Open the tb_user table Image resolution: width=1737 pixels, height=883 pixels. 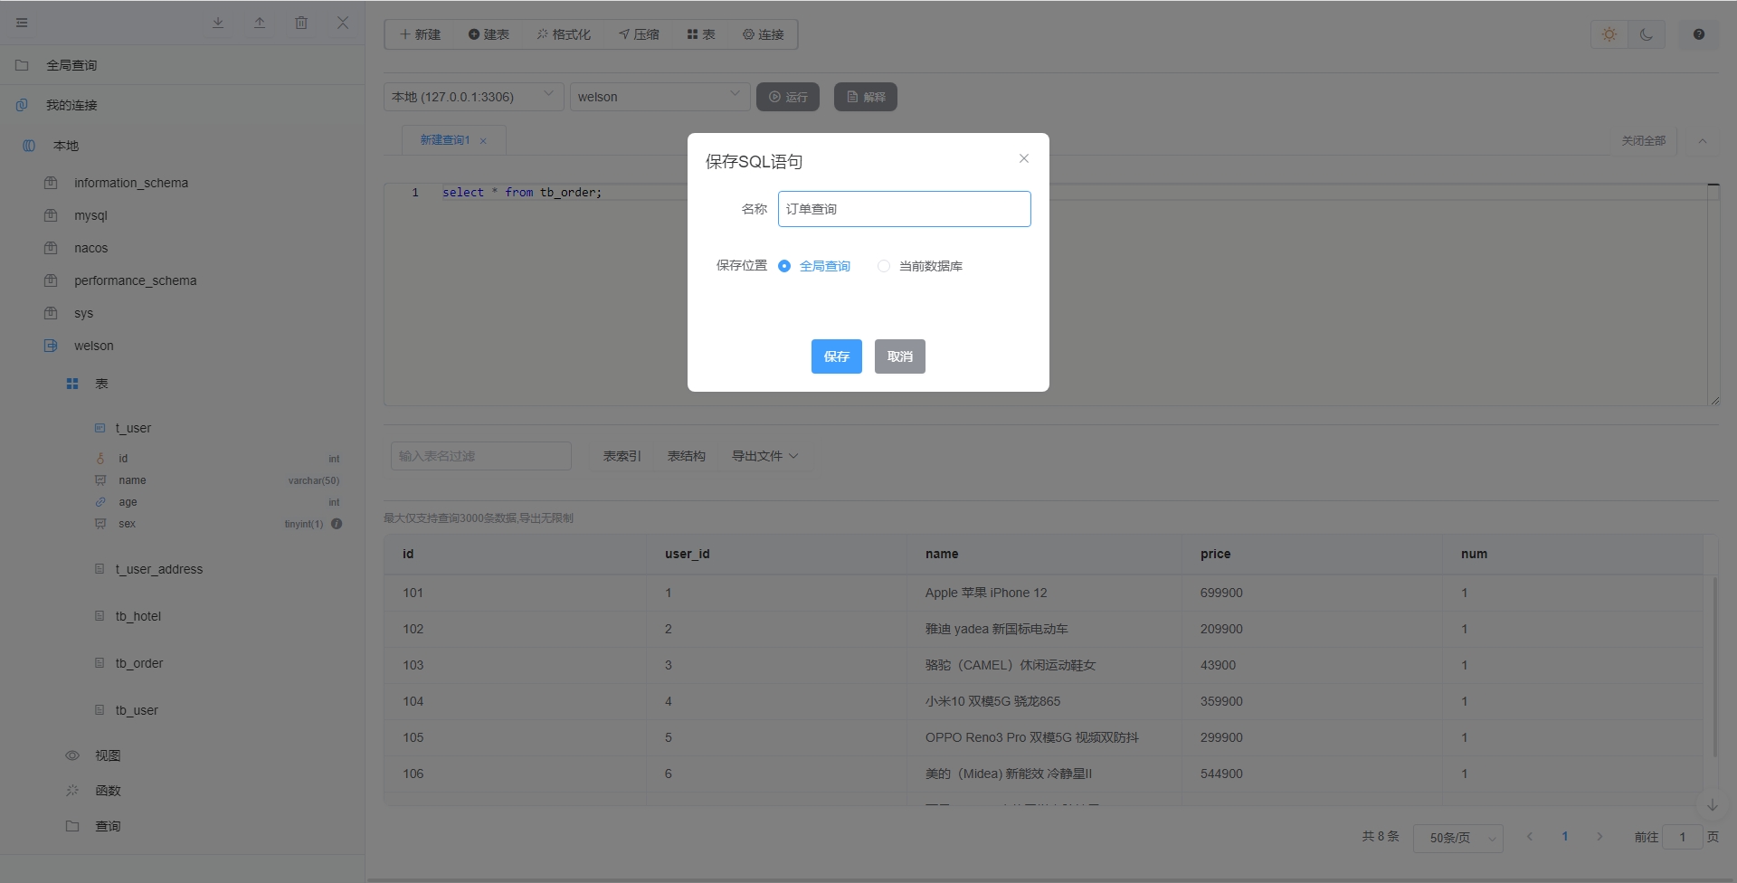(x=137, y=710)
